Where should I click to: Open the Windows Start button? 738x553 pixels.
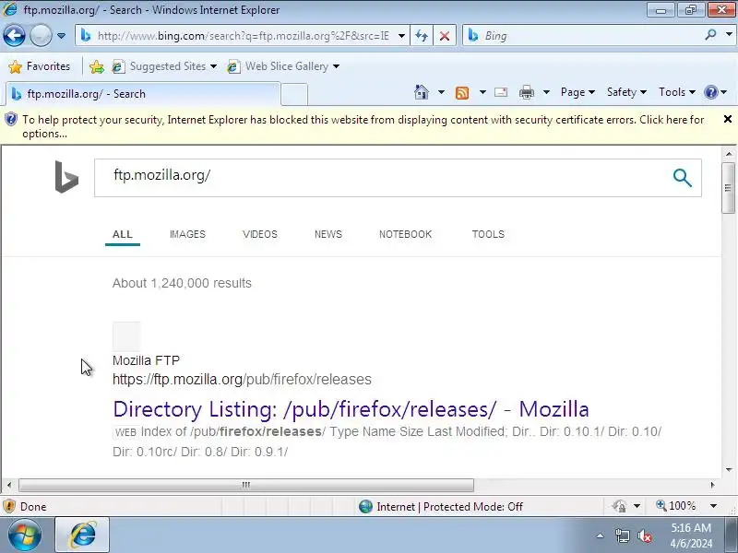pos(24,535)
